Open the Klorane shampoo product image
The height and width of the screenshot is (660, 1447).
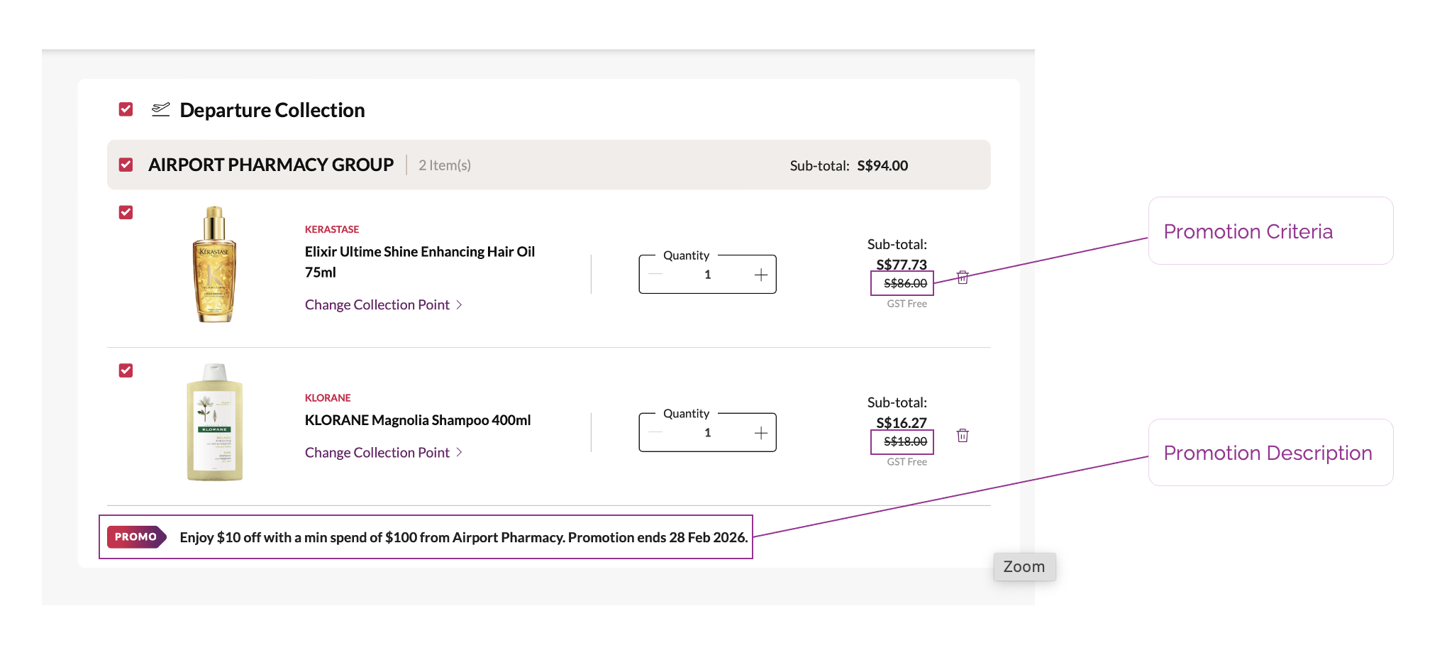[214, 423]
